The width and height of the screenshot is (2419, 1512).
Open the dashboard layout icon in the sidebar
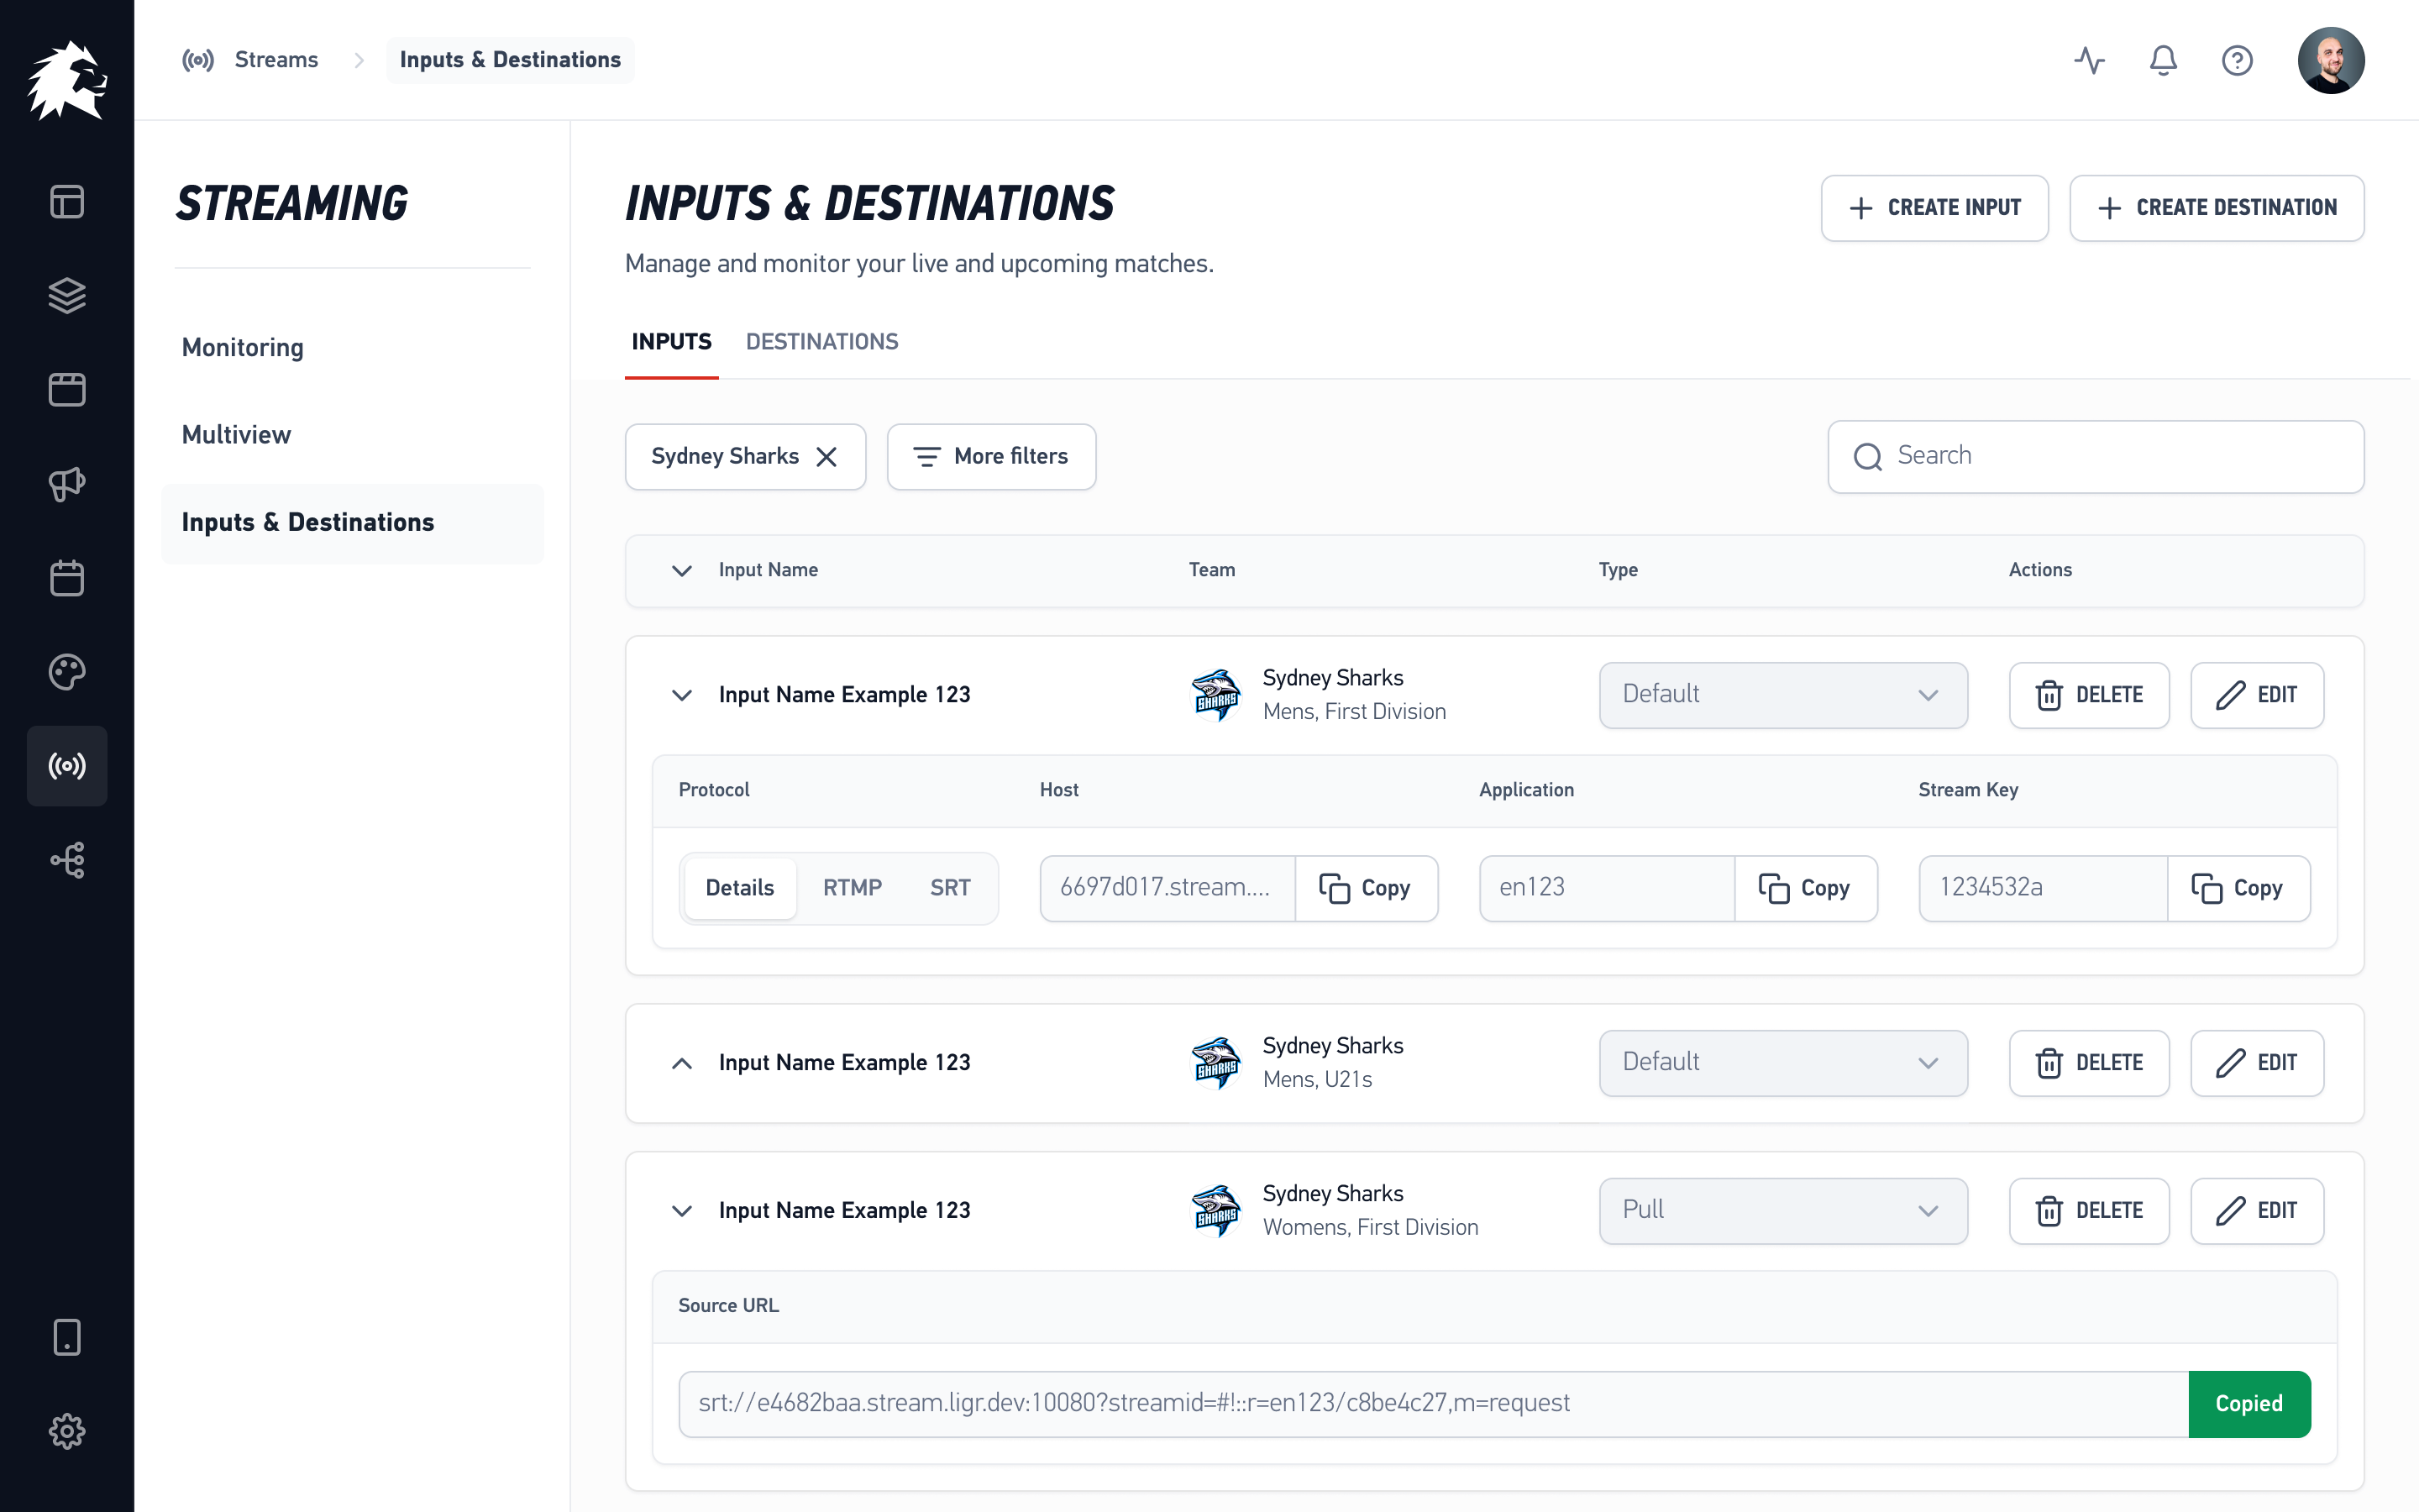coord(67,202)
